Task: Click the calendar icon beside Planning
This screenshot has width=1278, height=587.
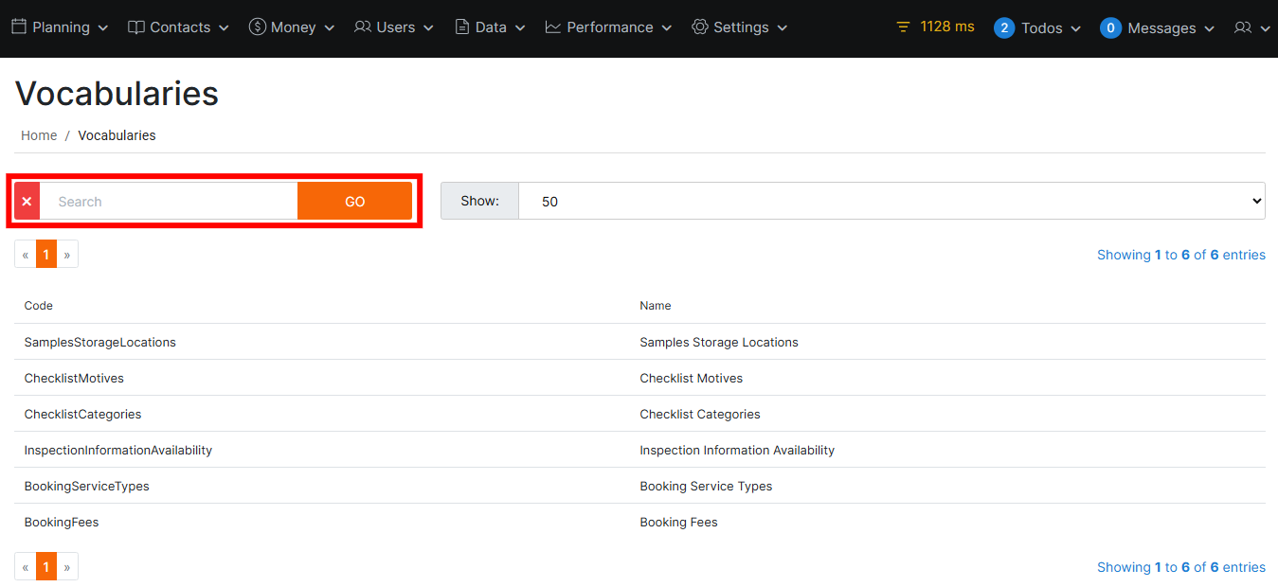Action: [19, 27]
